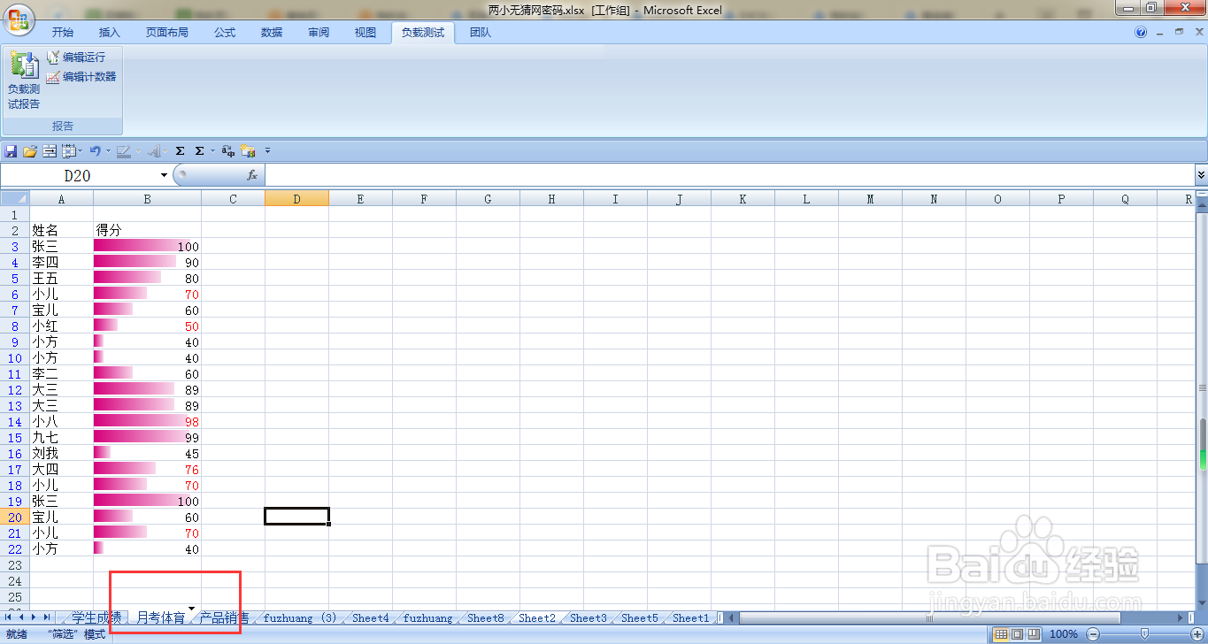Select the Sheet2 sheet tab
The image size is (1208, 644).
click(537, 618)
